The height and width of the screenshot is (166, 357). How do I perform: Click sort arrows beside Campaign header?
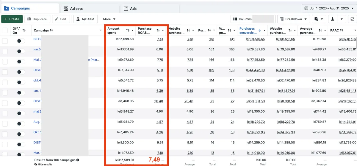coord(51,30)
